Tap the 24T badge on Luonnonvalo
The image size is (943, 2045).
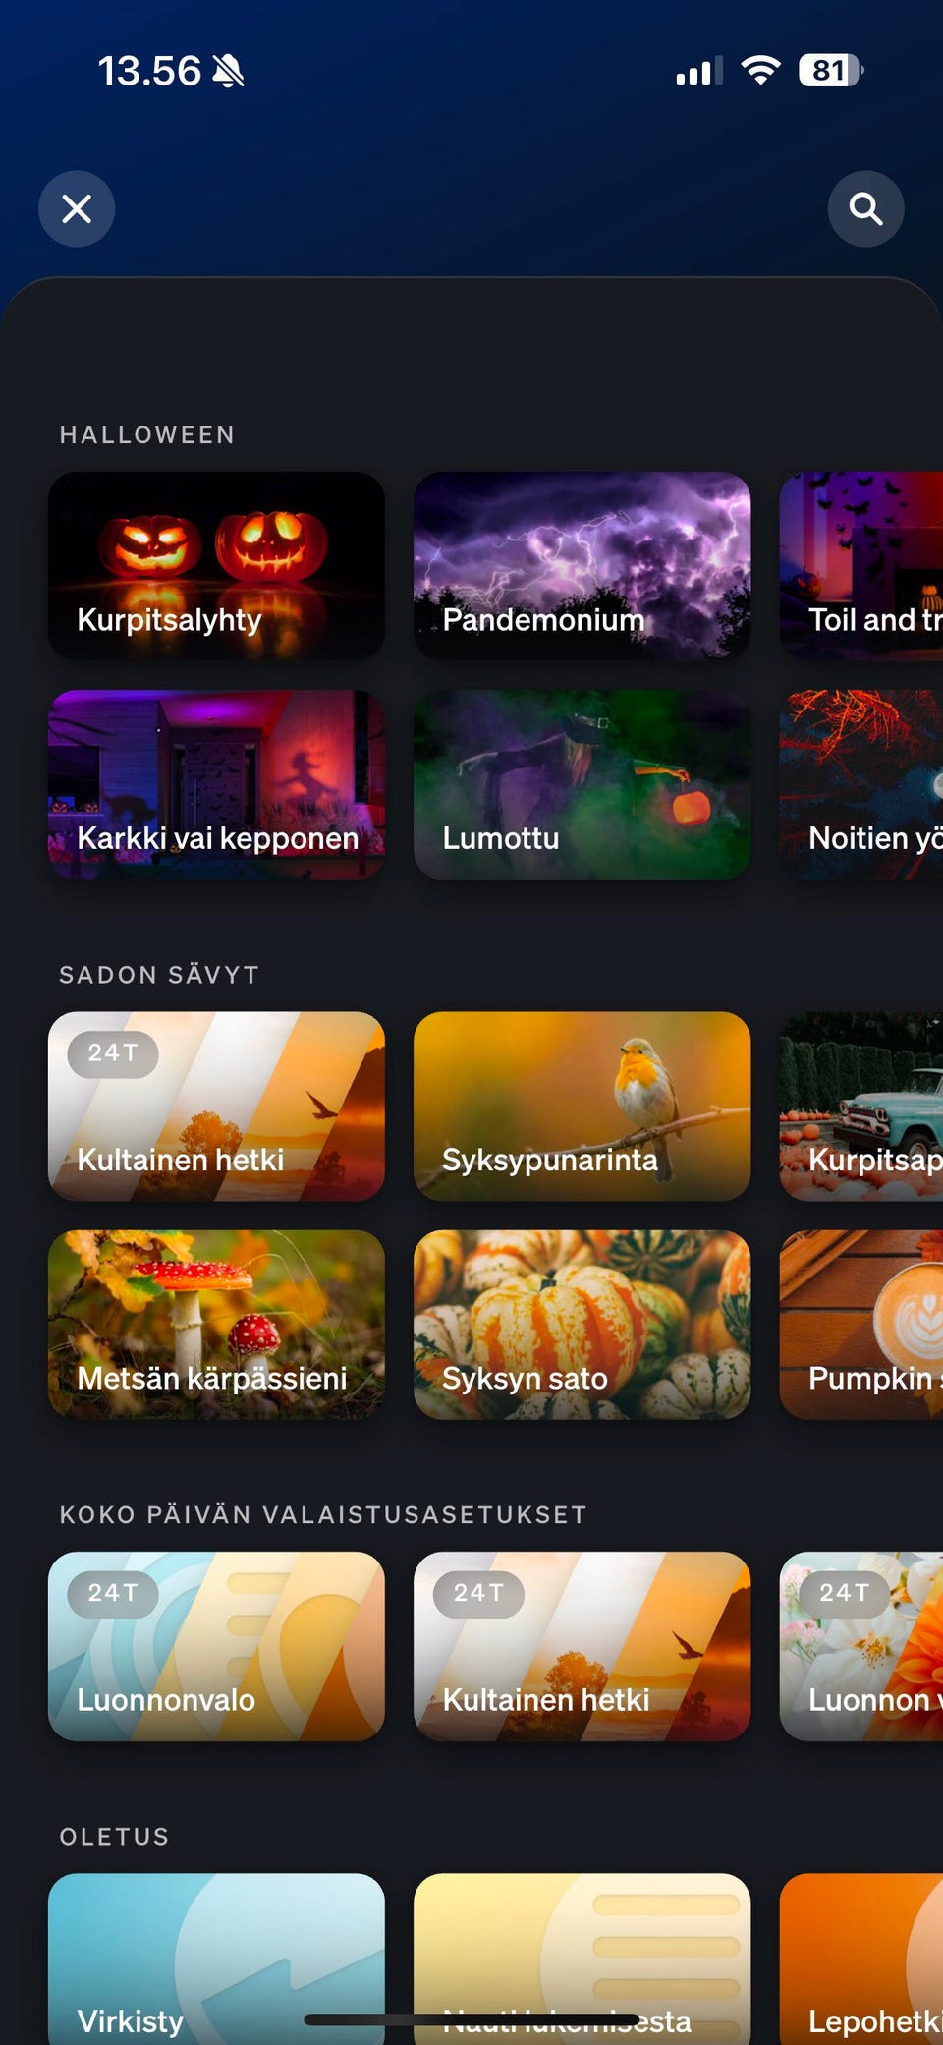113,1593
